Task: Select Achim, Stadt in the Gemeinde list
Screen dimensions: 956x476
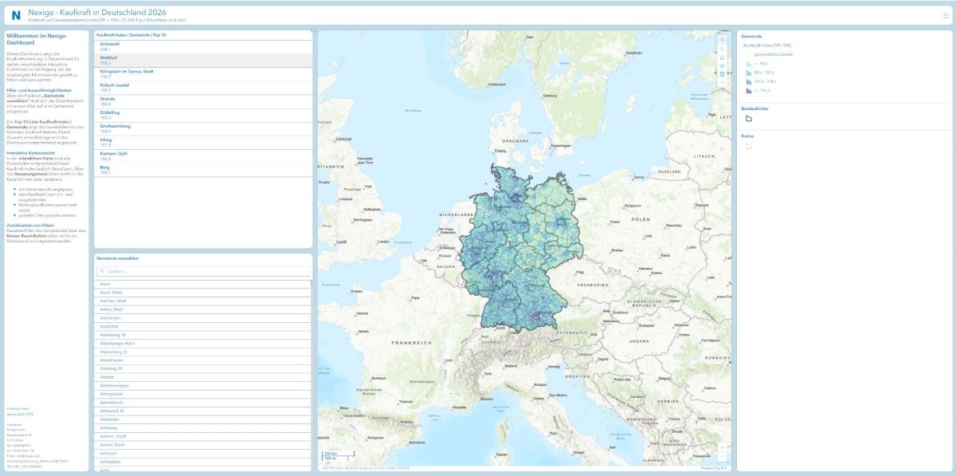Action: point(113,444)
